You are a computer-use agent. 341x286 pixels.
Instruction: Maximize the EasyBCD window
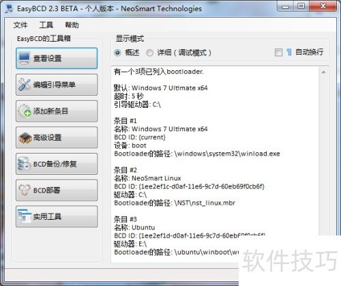point(301,6)
